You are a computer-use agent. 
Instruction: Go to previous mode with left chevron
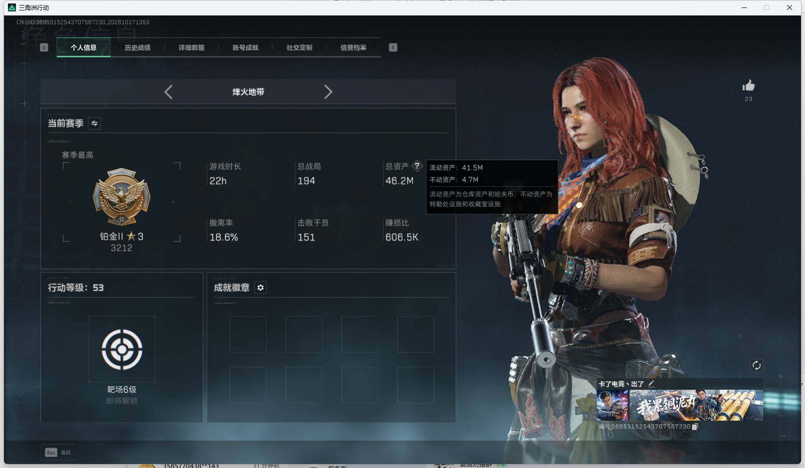168,92
